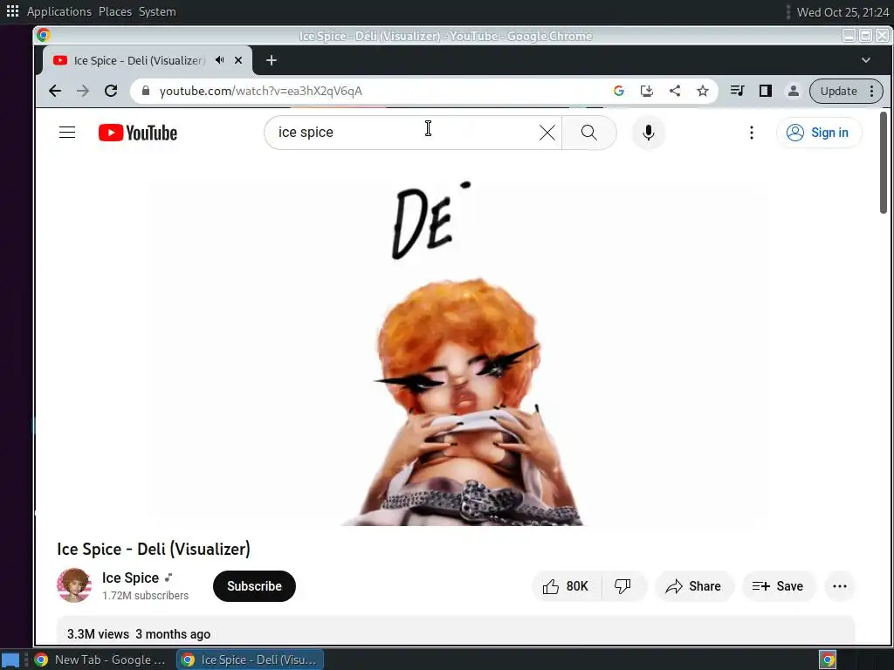
Task: Open YouTube settings three-dot menu
Action: tap(752, 133)
